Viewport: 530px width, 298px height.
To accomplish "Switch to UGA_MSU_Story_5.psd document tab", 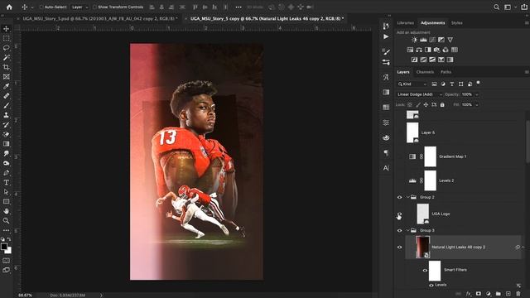I will 100,18.
